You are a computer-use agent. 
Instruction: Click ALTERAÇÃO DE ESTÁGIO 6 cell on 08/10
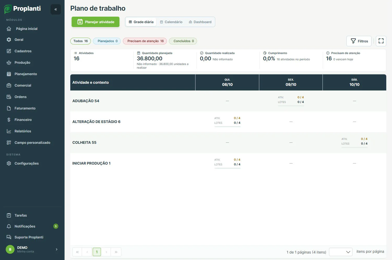(227, 122)
